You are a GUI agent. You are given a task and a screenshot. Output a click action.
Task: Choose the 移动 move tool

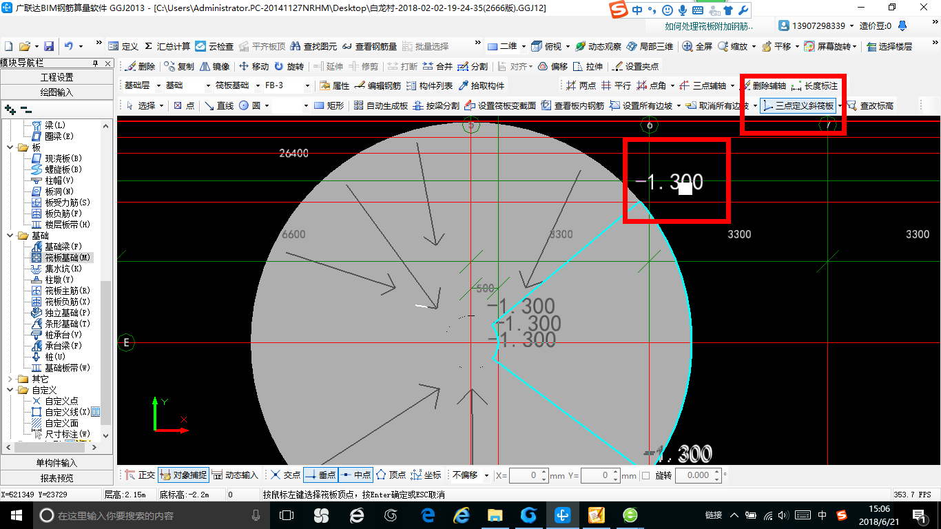254,67
